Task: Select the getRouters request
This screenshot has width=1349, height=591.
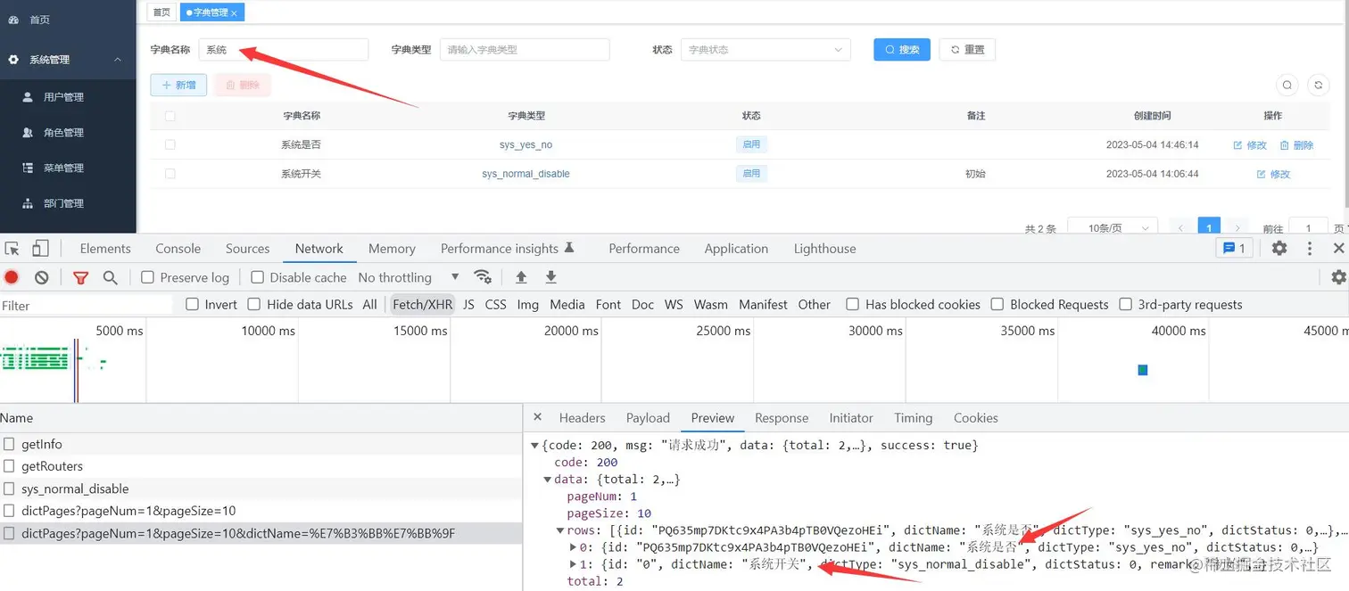Action: (x=53, y=466)
